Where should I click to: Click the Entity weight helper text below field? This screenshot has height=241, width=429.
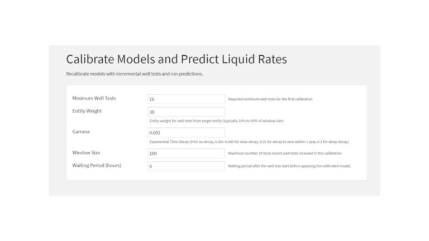click(216, 120)
